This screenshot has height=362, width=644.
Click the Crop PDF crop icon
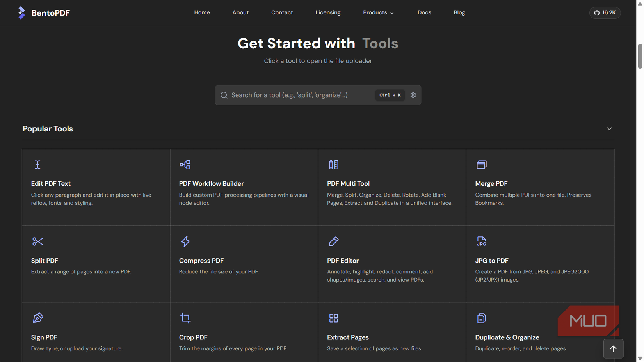point(185,318)
